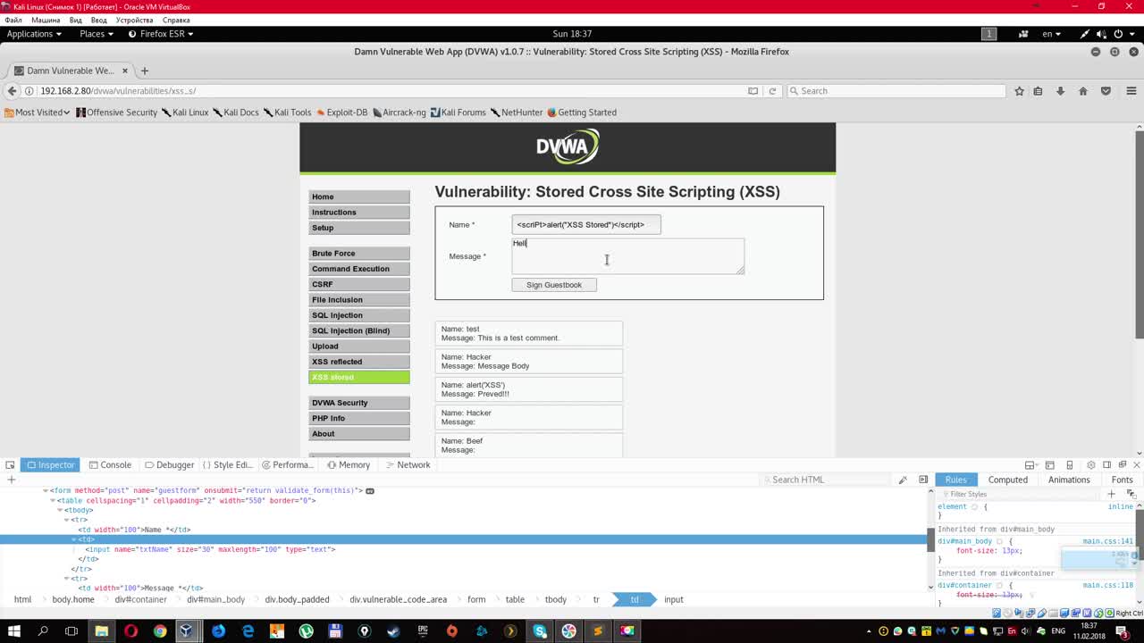Reload the current DVWA page
This screenshot has width=1144, height=643.
(772, 91)
